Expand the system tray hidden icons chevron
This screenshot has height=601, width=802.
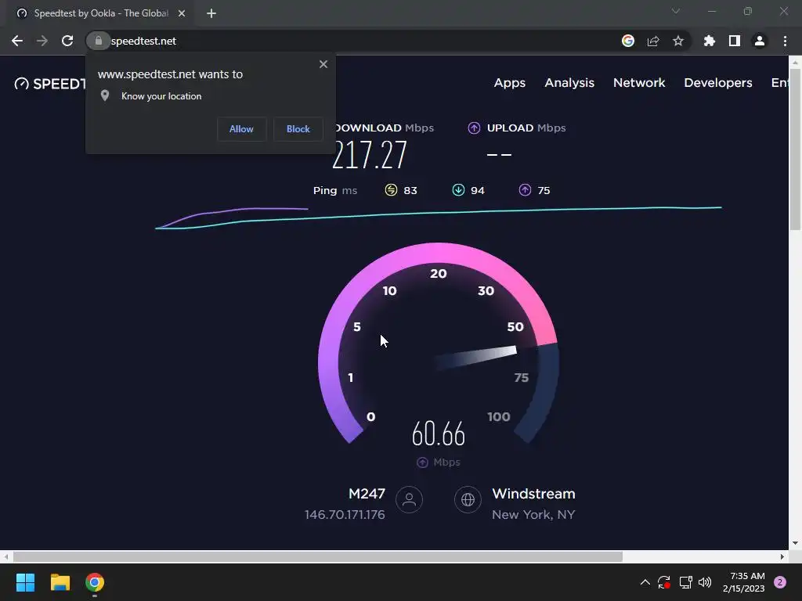tap(645, 582)
